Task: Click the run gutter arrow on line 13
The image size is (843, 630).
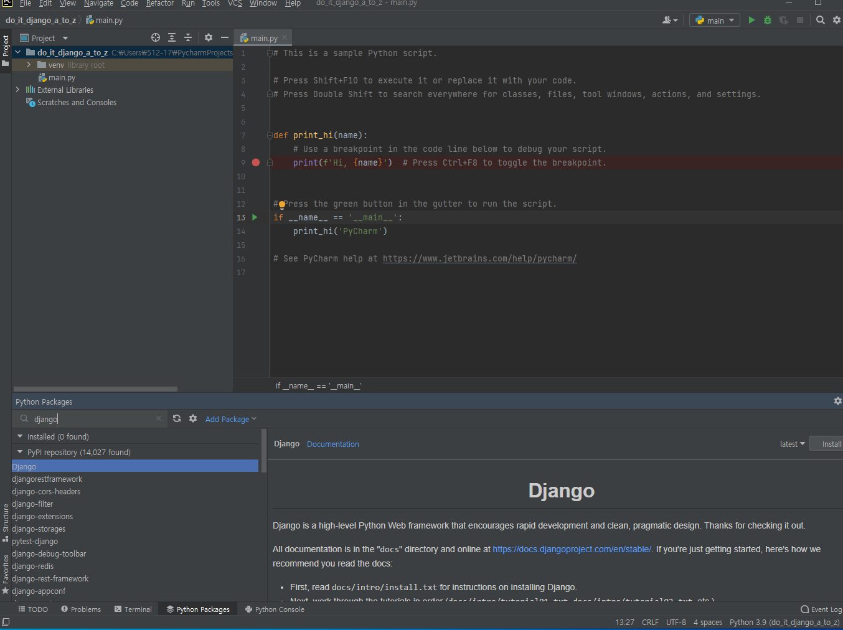Action: (255, 217)
